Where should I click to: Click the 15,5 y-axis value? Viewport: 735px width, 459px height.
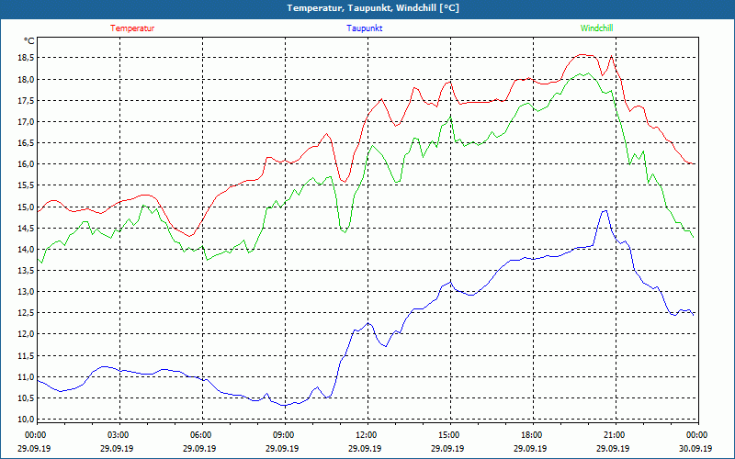[26, 185]
